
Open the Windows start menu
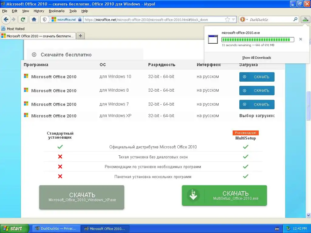coord(14,228)
